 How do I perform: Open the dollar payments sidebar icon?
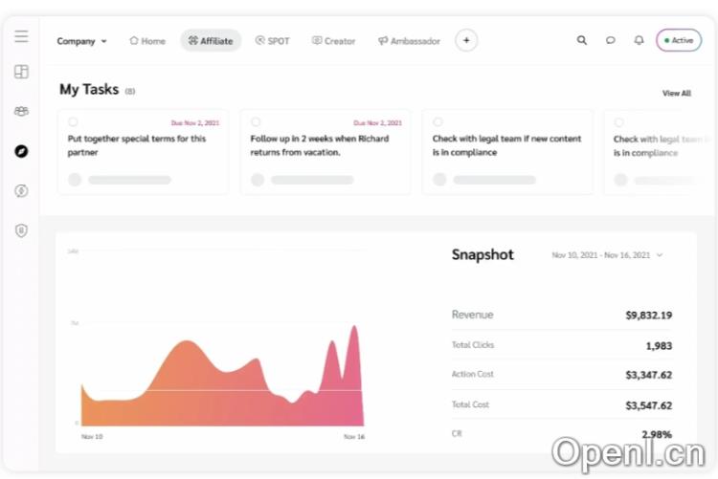[x=21, y=191]
